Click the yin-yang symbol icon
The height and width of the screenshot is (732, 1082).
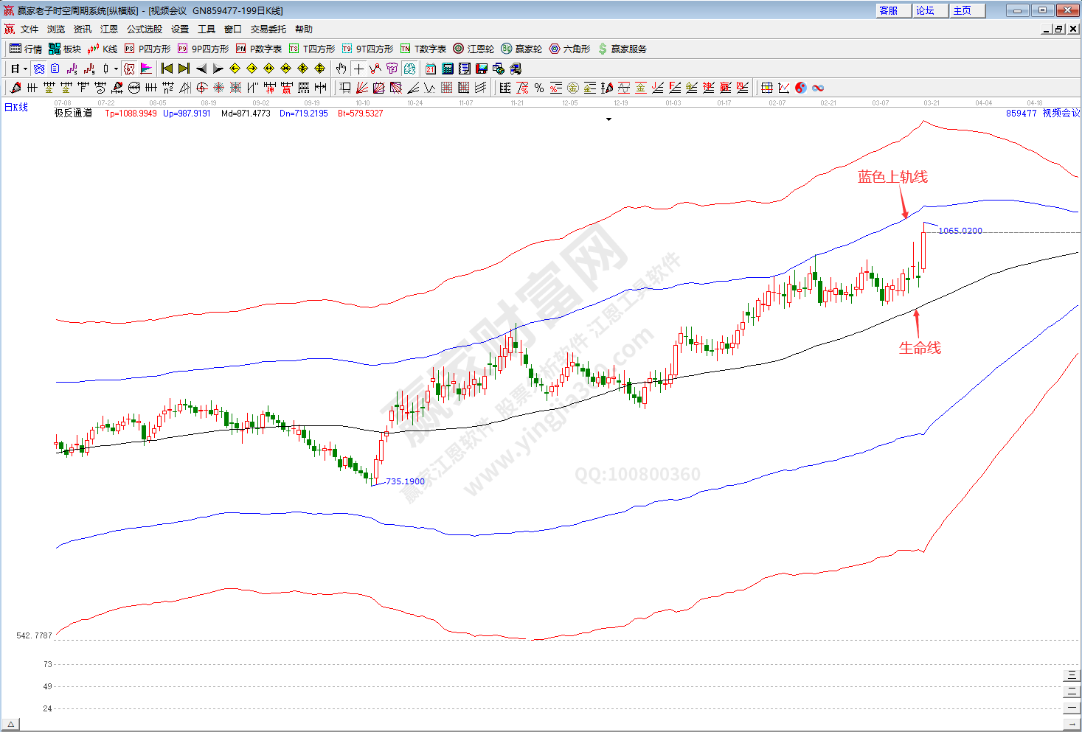pos(801,88)
